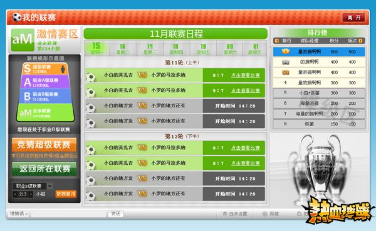Decrease group number with left stepper arrow
The width and height of the screenshot is (376, 231).
click(15, 194)
